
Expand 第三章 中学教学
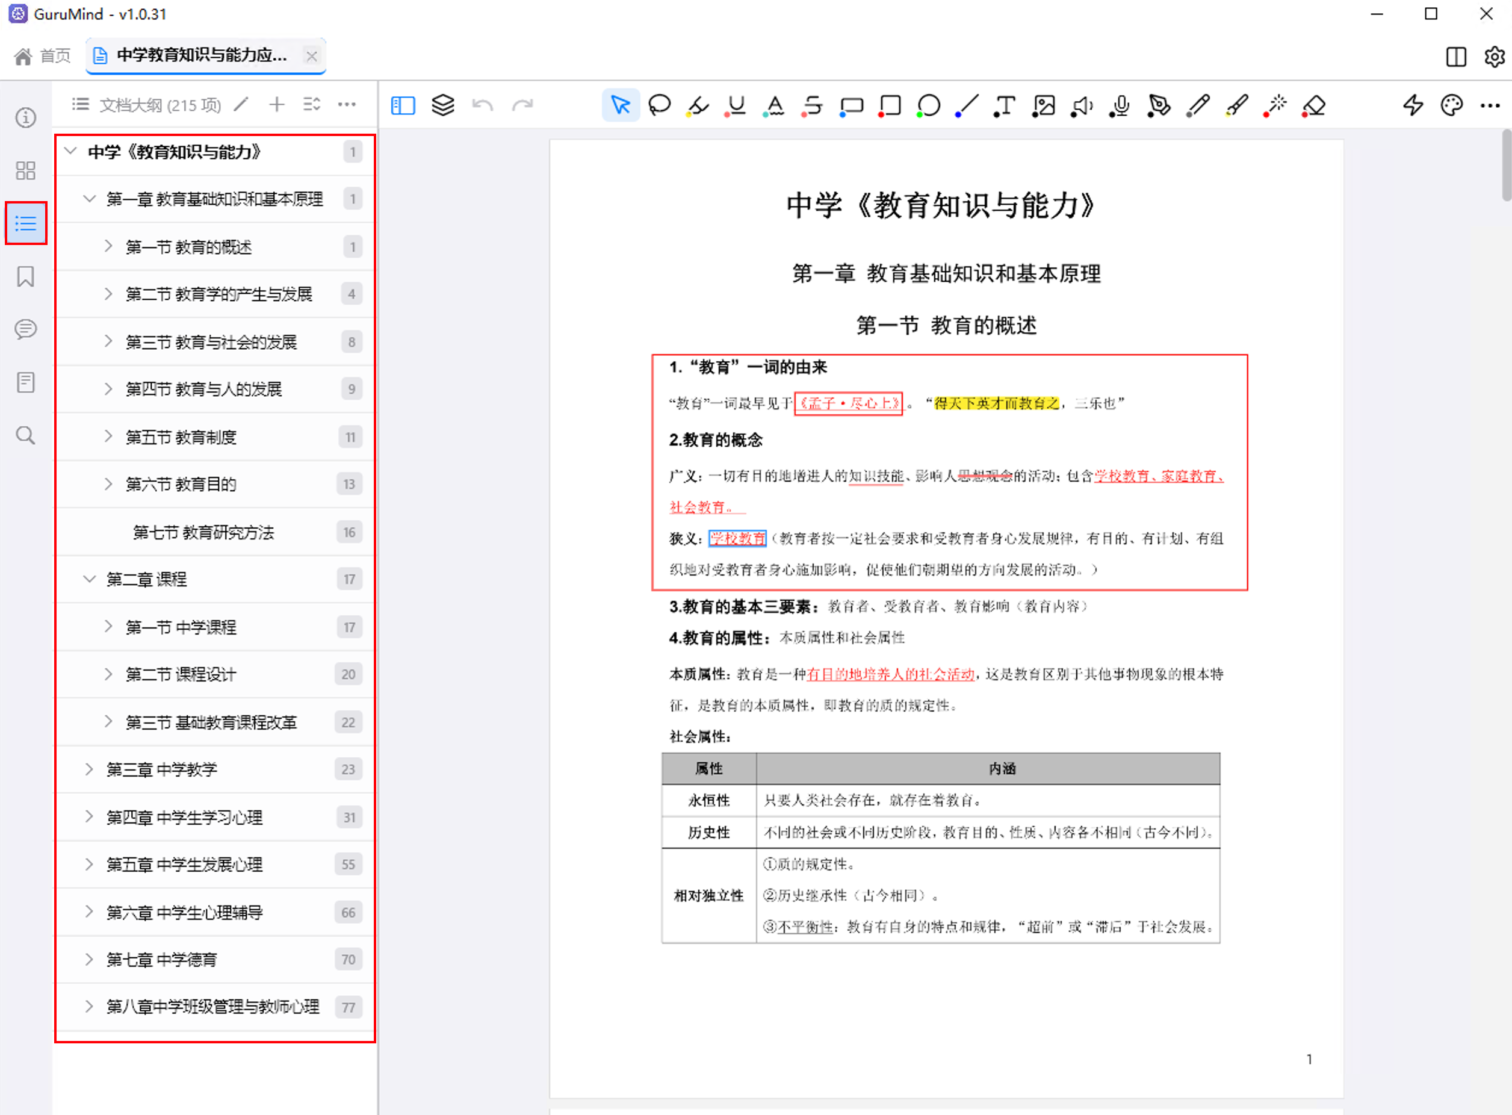click(x=89, y=769)
